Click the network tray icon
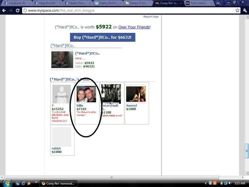This screenshot has height=187, width=249. pyautogui.click(x=225, y=183)
